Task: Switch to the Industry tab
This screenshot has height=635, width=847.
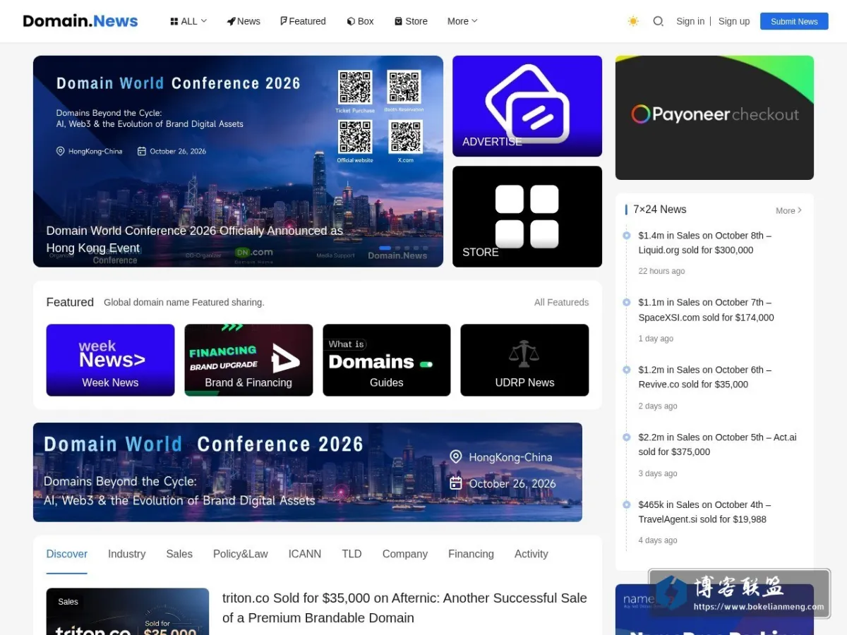Action: pyautogui.click(x=127, y=554)
